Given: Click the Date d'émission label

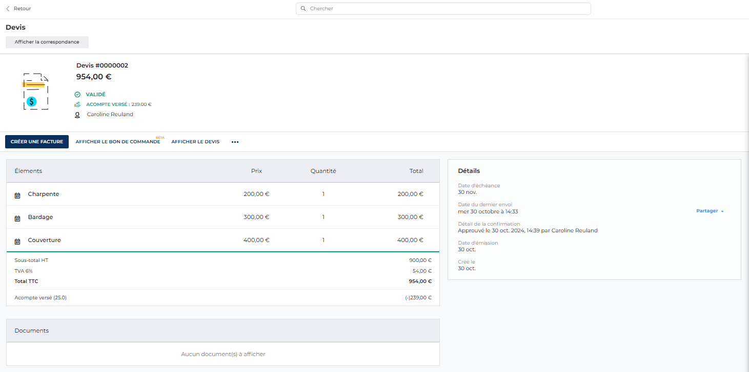Looking at the screenshot, I should click(x=478, y=243).
